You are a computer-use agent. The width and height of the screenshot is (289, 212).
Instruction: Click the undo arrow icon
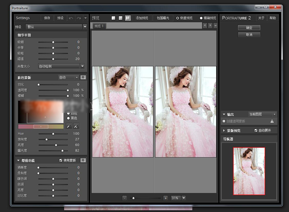click(x=71, y=18)
